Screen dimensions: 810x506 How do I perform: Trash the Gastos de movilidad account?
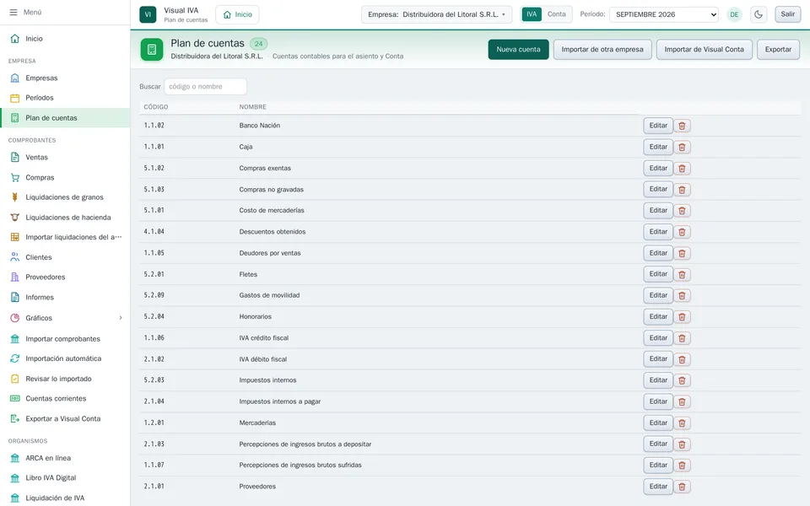tap(682, 295)
